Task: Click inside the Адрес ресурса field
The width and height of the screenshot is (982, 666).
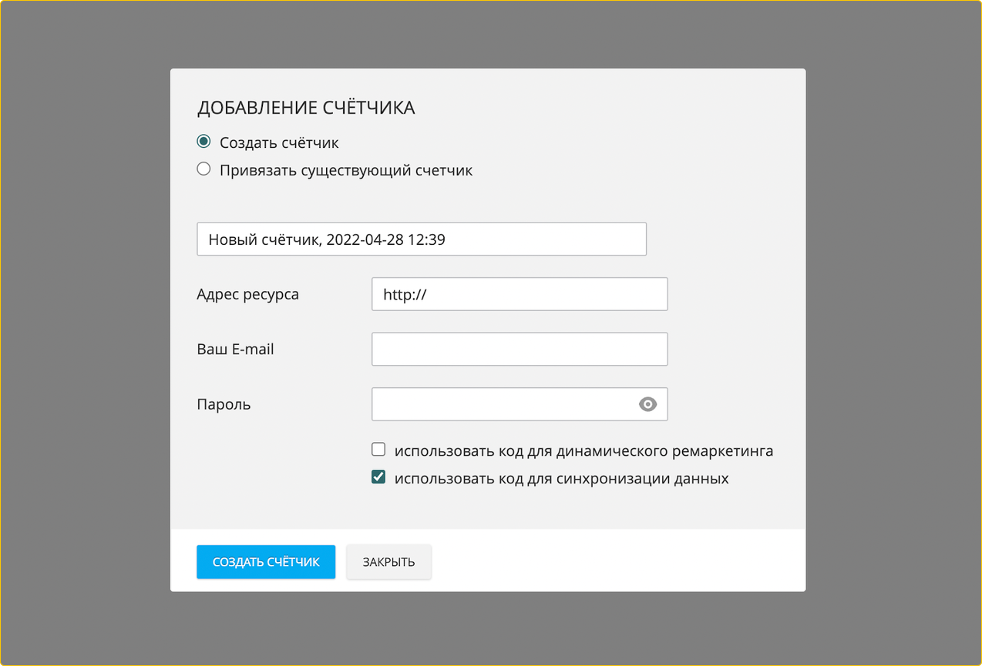Action: pyautogui.click(x=519, y=294)
